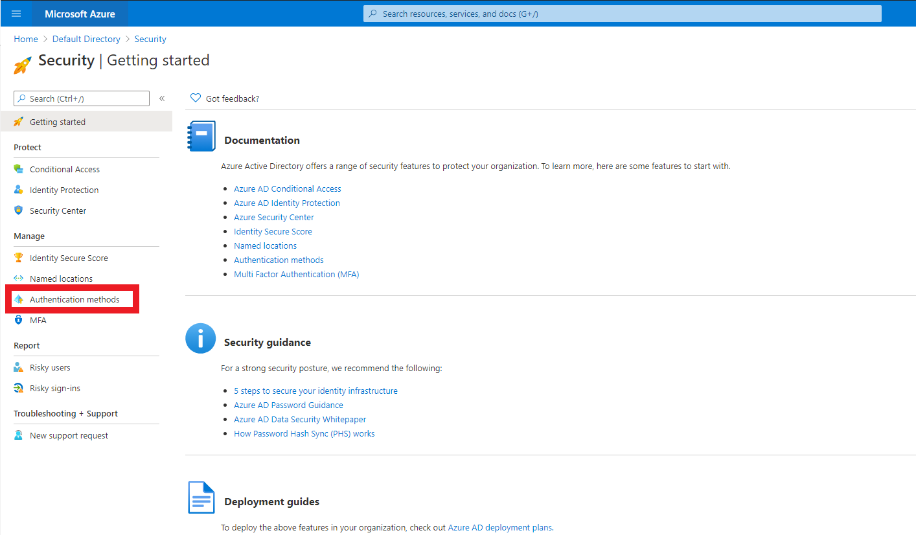Click the feedback heart icon
Viewport: 916px width, 535px height.
(x=196, y=98)
